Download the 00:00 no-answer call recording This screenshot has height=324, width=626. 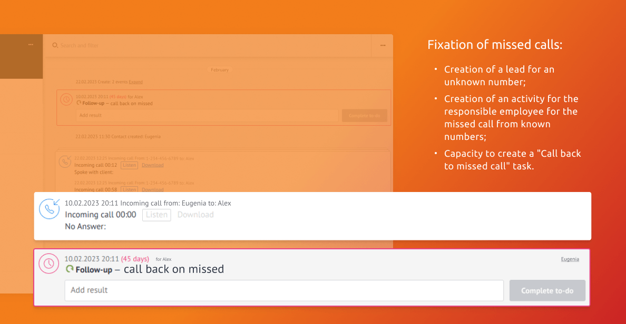pos(195,215)
